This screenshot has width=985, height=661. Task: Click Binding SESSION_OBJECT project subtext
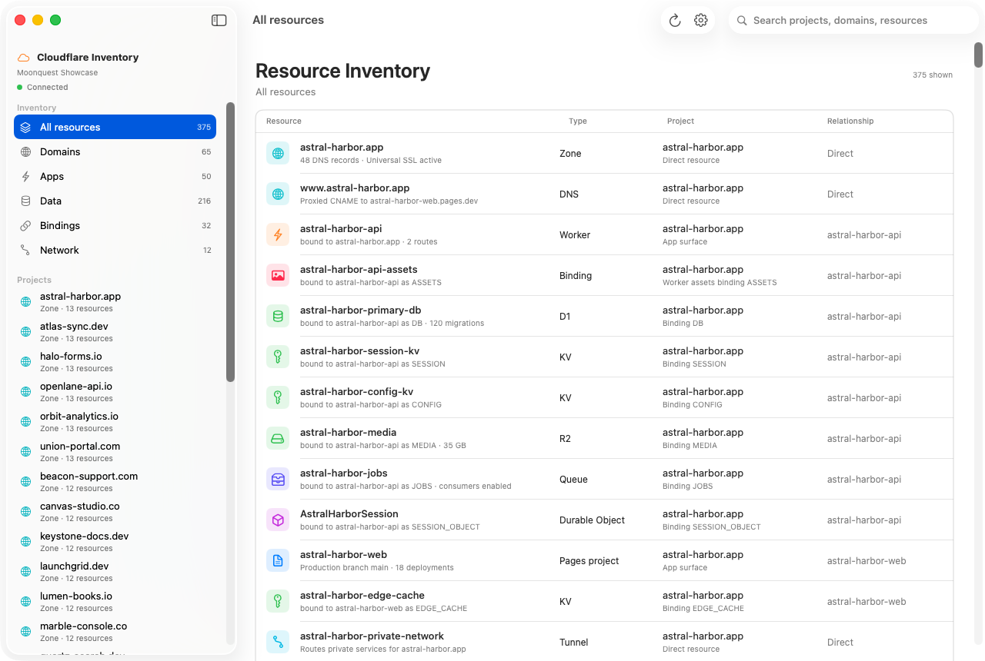click(711, 527)
